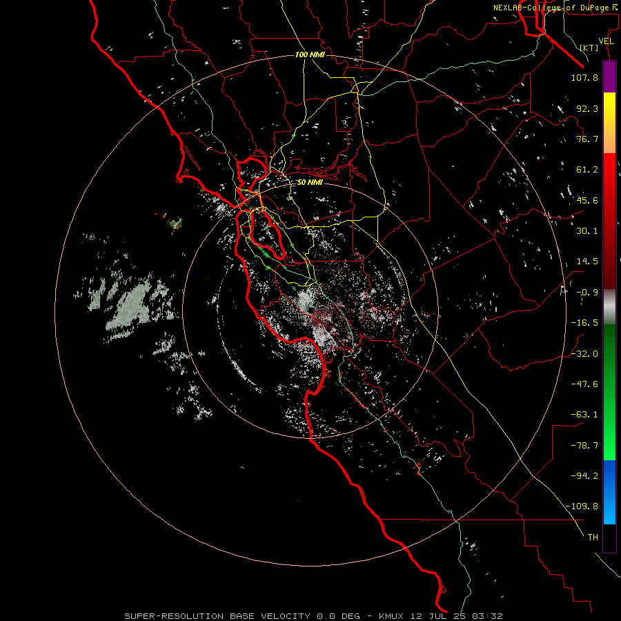Click the 30.1 velocity scale value
621x621 pixels.
pyautogui.click(x=587, y=231)
